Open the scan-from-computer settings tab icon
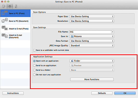The image size is (138, 98). click(4, 6)
